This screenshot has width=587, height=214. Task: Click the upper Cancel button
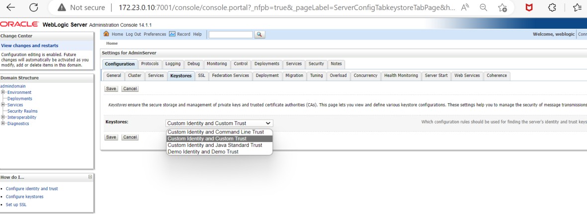click(130, 89)
